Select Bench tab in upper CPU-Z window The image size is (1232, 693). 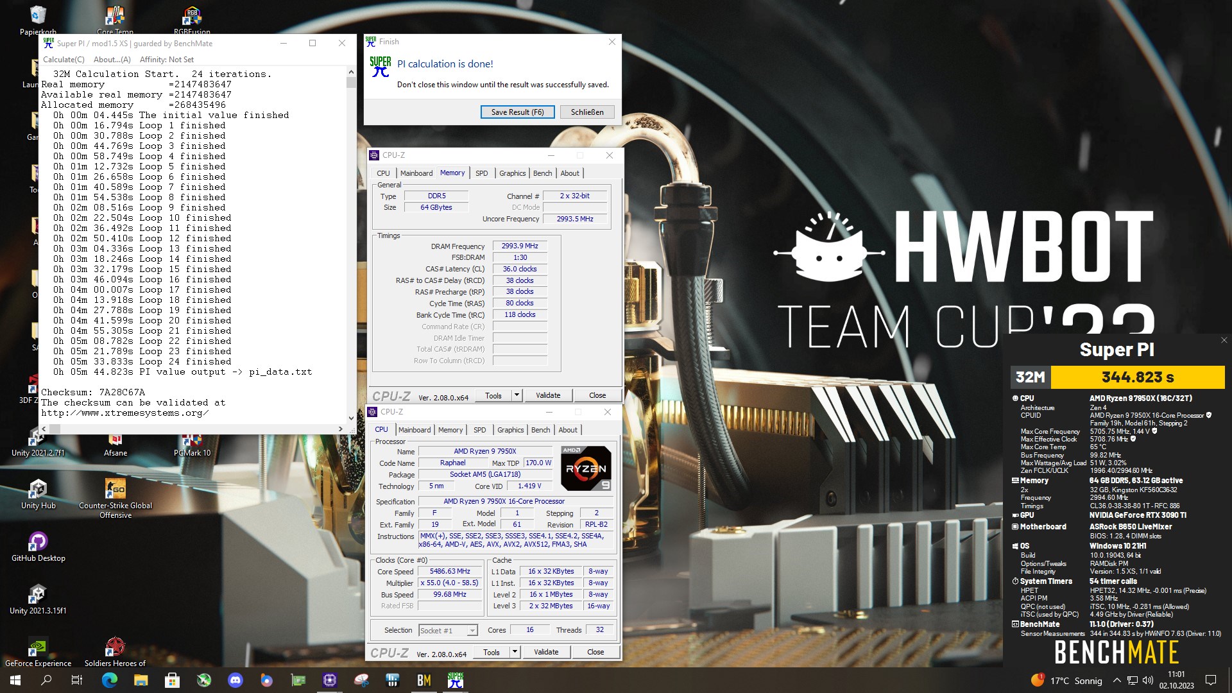coord(542,173)
